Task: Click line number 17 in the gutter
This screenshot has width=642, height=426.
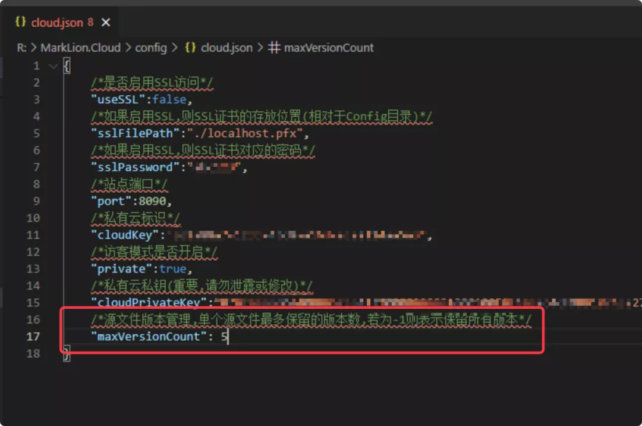Action: [33, 337]
